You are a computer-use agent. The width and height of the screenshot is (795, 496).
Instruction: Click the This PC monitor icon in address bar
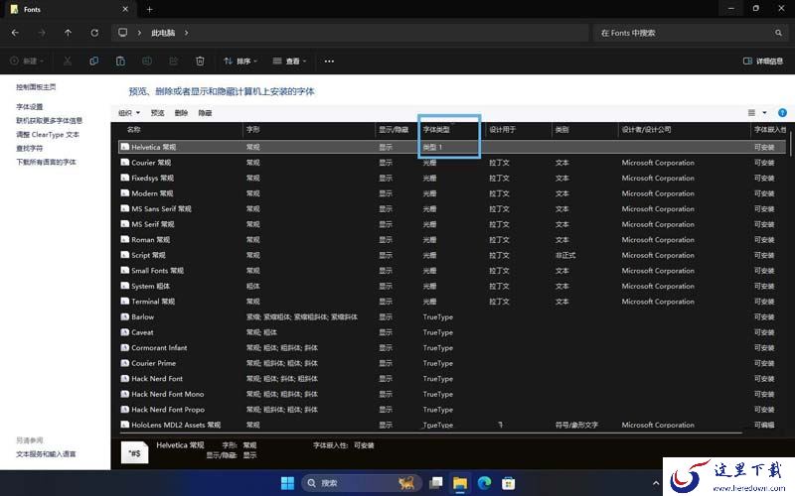click(122, 33)
